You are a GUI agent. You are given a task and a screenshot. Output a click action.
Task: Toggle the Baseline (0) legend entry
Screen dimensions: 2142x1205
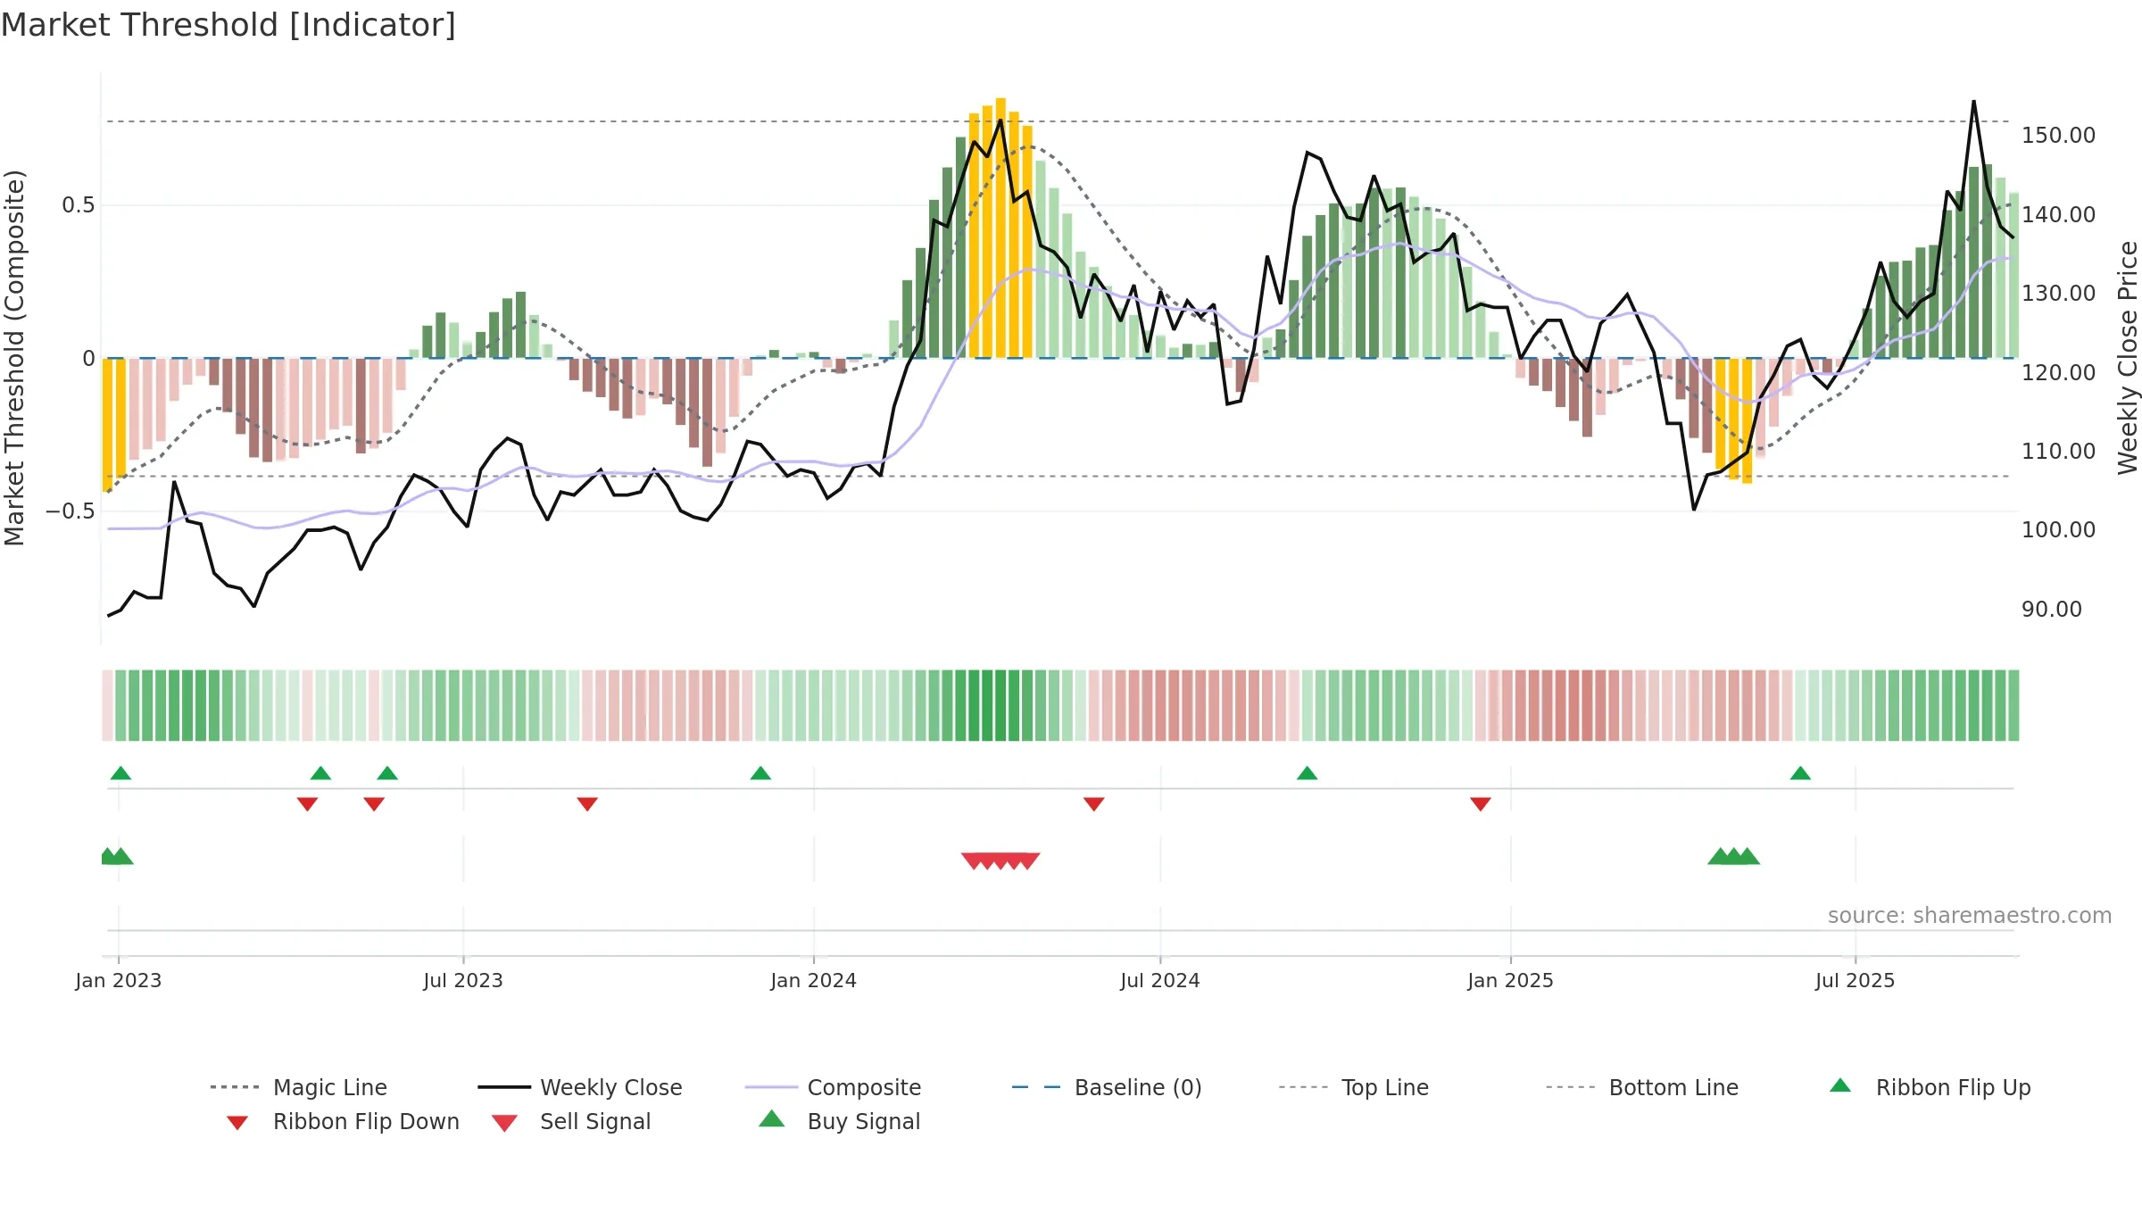tap(1107, 1087)
